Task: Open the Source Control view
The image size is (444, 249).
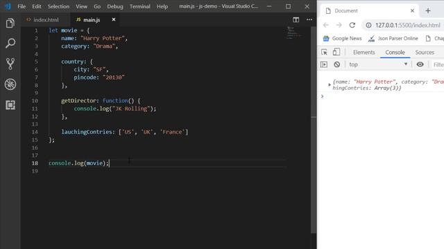Action: (x=10, y=64)
